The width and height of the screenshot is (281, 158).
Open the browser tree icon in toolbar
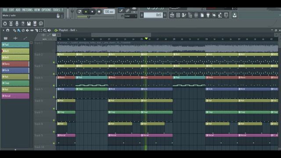(190, 15)
